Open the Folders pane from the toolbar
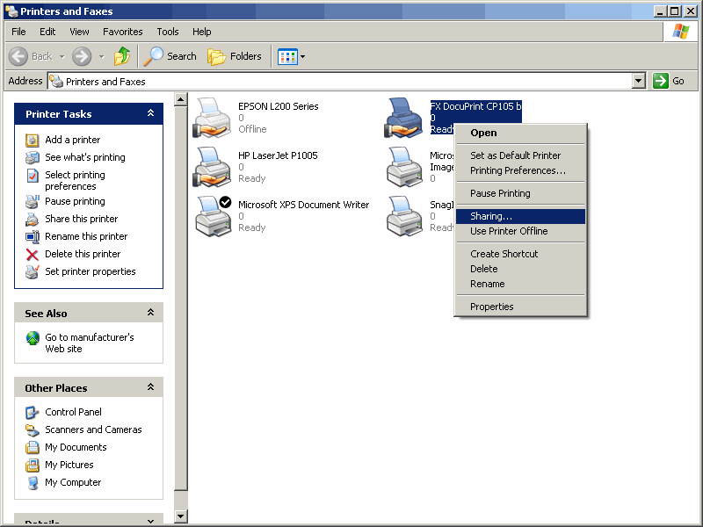This screenshot has width=703, height=527. [235, 56]
